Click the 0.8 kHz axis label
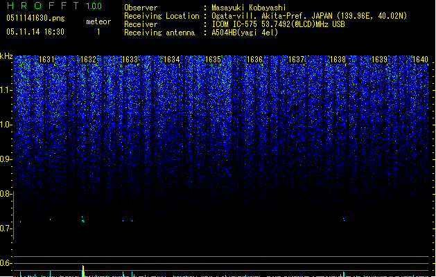 coord(6,194)
